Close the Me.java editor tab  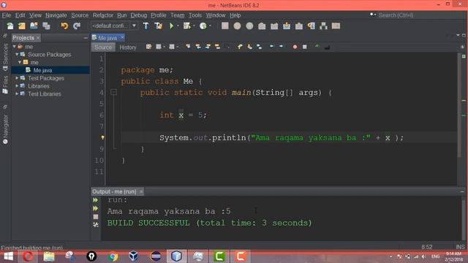(122, 37)
